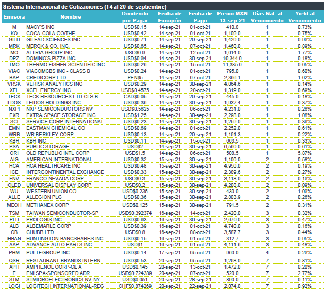The height and width of the screenshot is (291, 327).
Task: Click ticker 'VIAC' cell
Action: click(14, 71)
